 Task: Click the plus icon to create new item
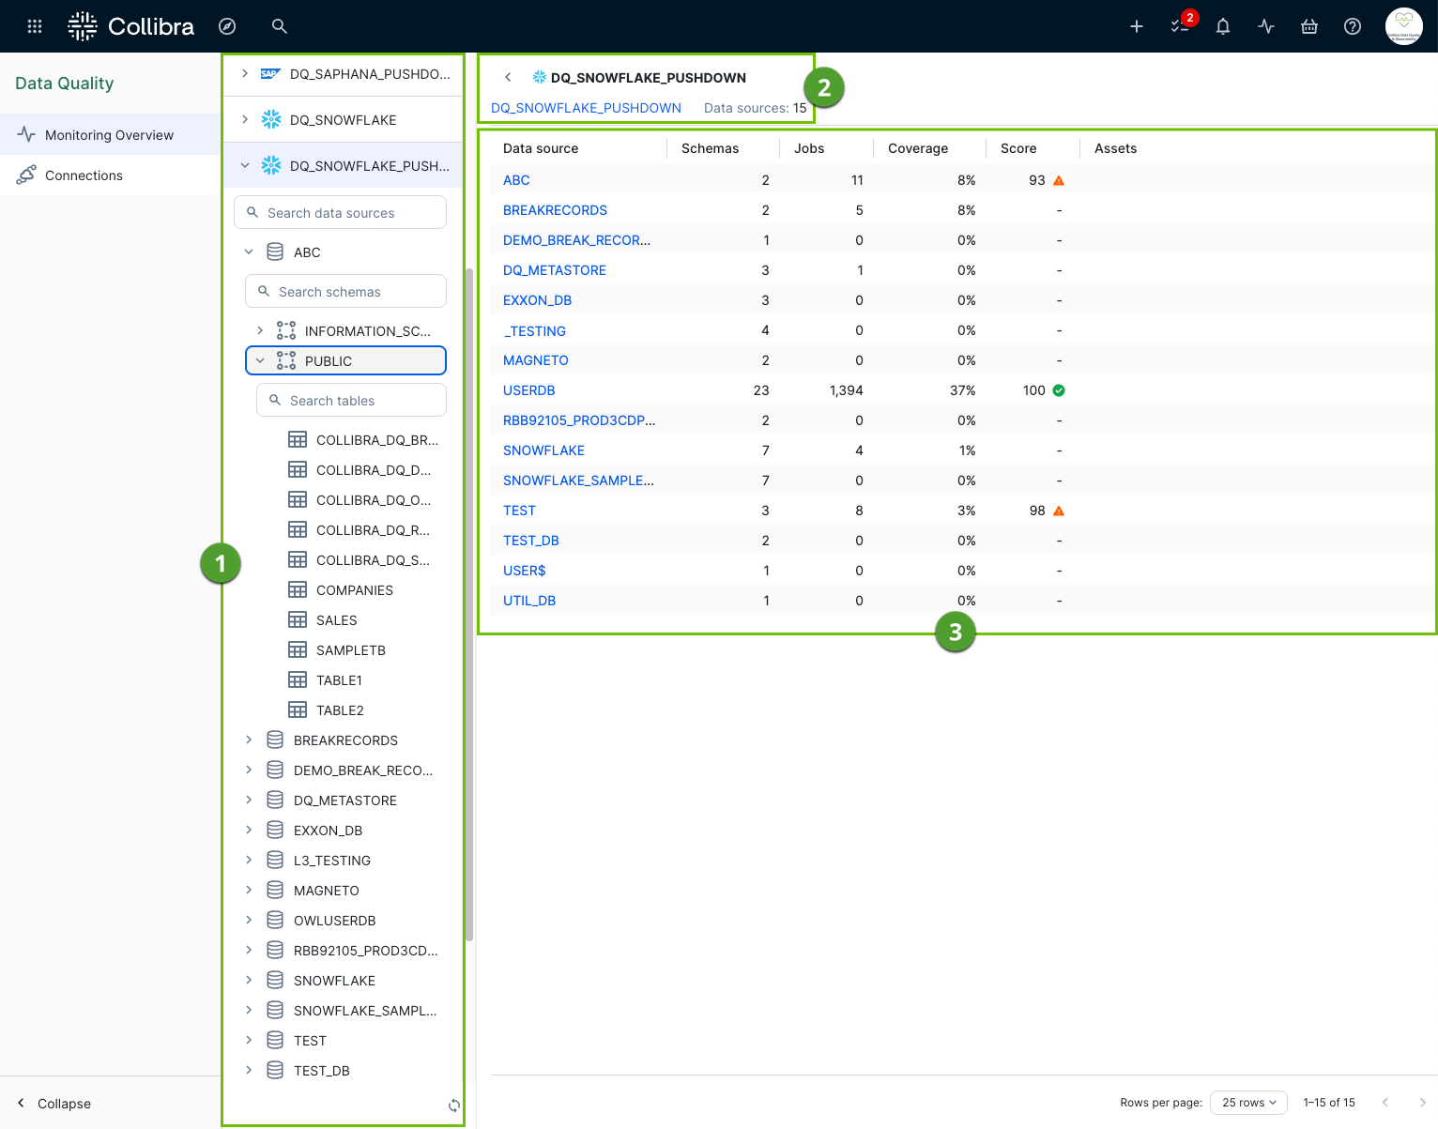click(1136, 26)
